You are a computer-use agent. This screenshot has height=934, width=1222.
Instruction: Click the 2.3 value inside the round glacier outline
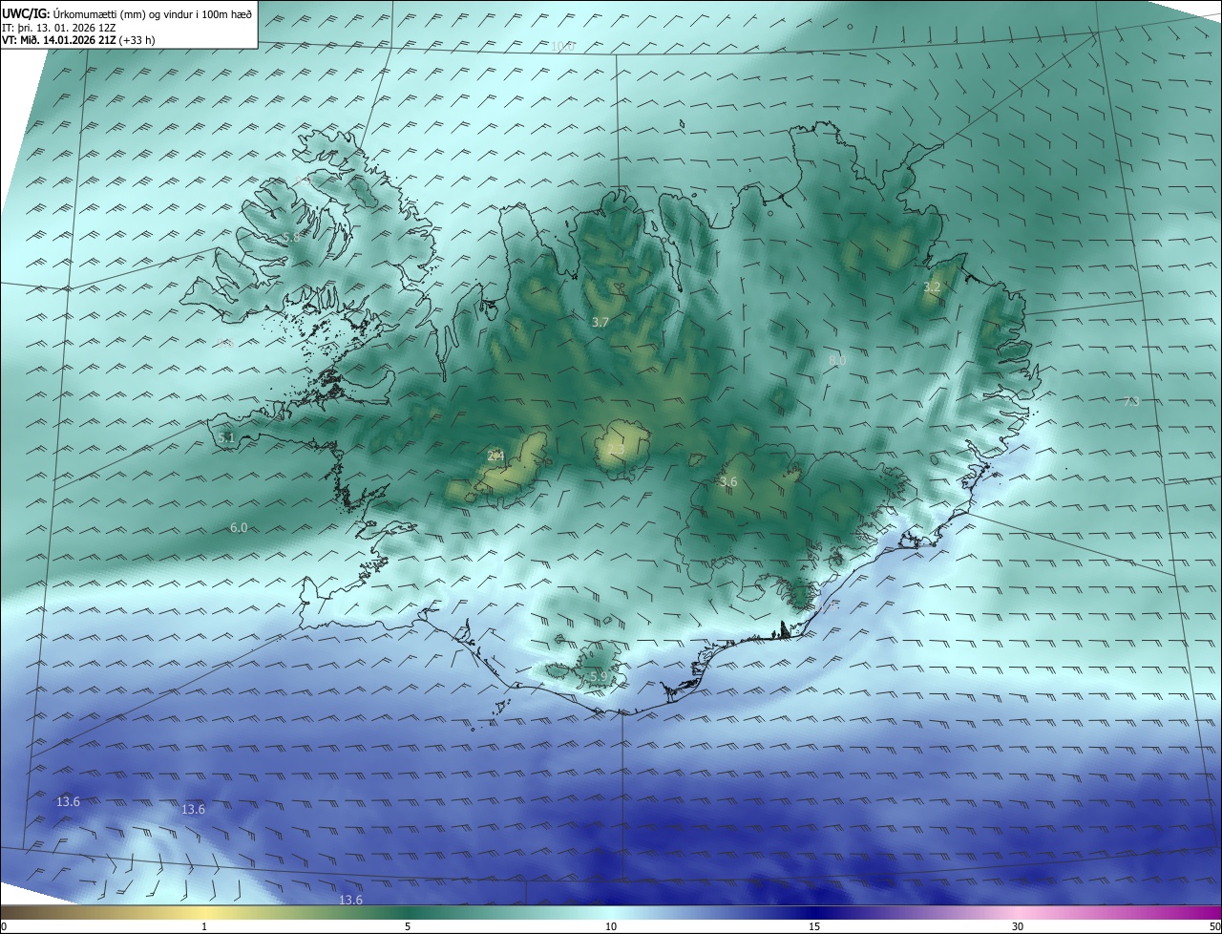[616, 449]
